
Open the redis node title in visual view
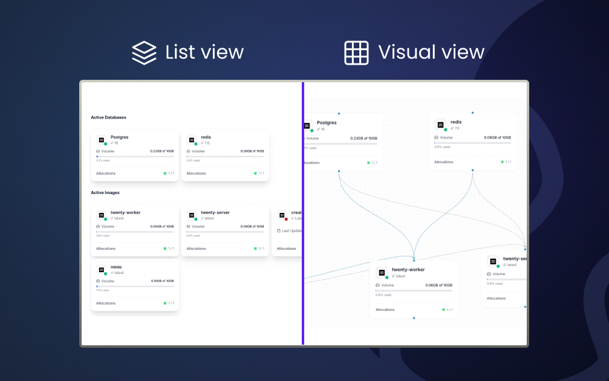click(456, 122)
